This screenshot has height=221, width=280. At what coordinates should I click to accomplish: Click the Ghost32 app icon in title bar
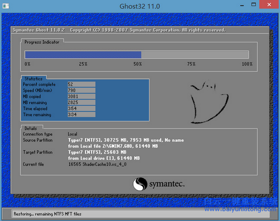point(6,6)
